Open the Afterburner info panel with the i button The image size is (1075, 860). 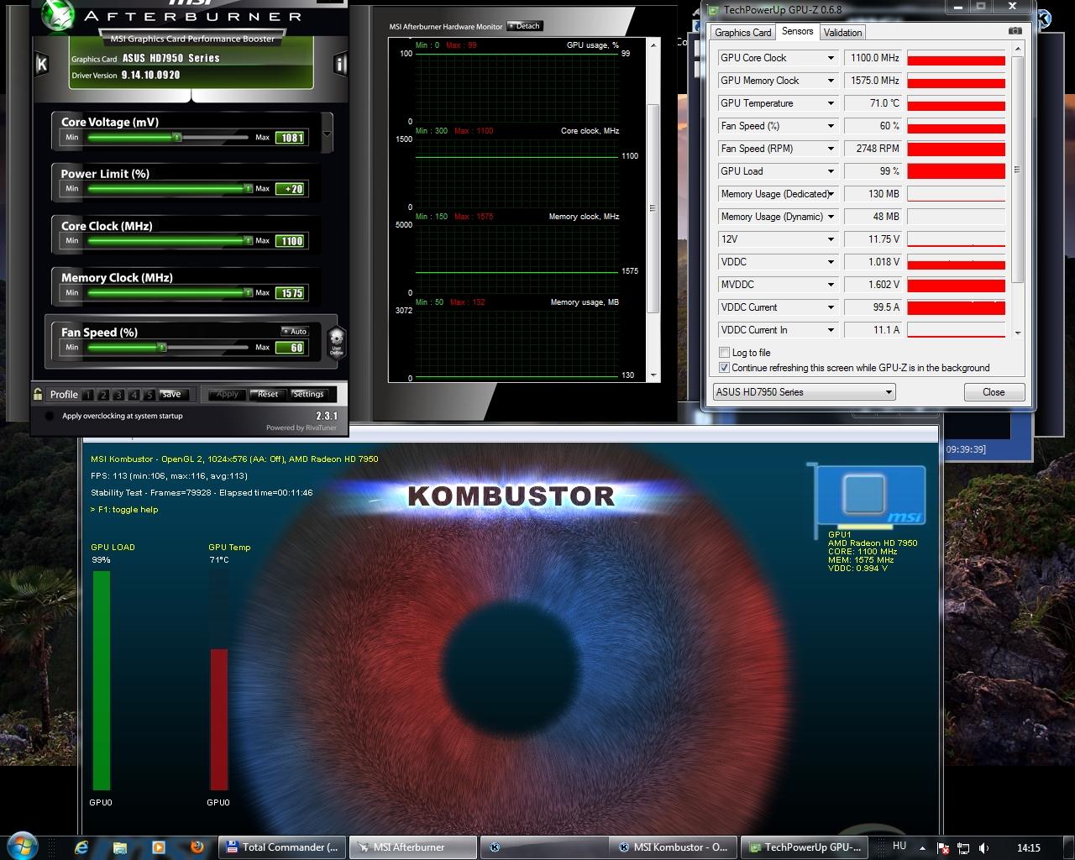[x=340, y=64]
